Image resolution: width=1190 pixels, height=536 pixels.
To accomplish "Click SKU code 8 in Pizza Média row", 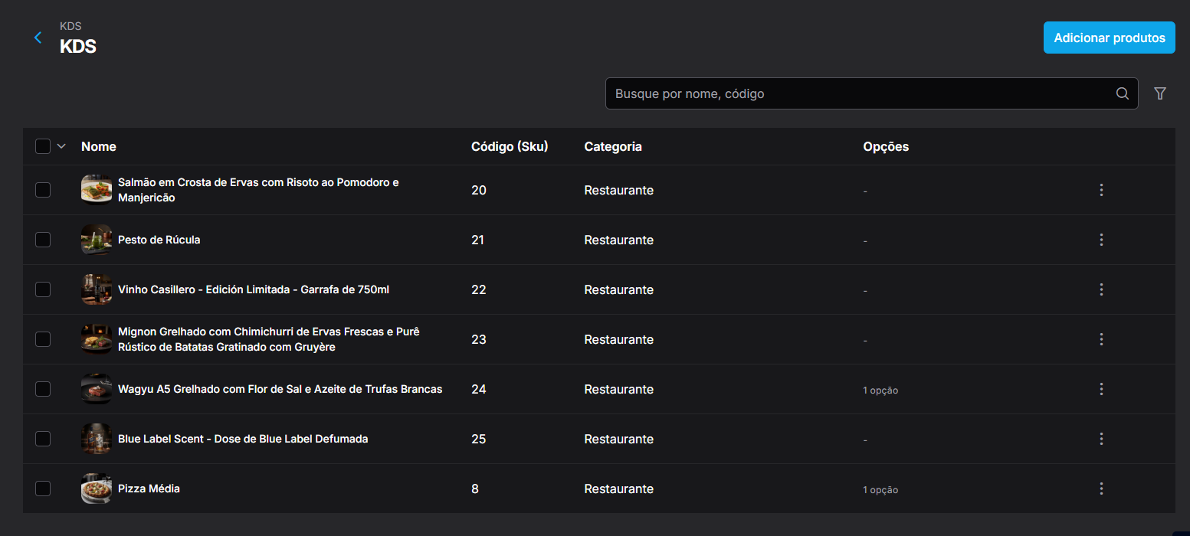I will [475, 489].
